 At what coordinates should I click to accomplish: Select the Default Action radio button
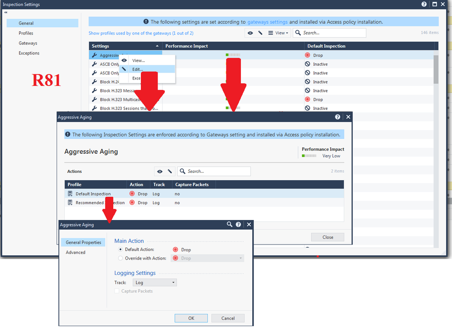120,250
